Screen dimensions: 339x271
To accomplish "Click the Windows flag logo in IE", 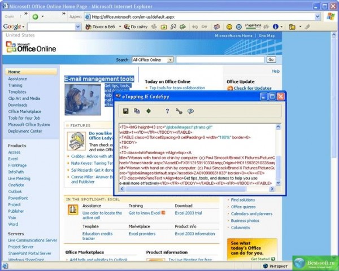I will [331, 16].
